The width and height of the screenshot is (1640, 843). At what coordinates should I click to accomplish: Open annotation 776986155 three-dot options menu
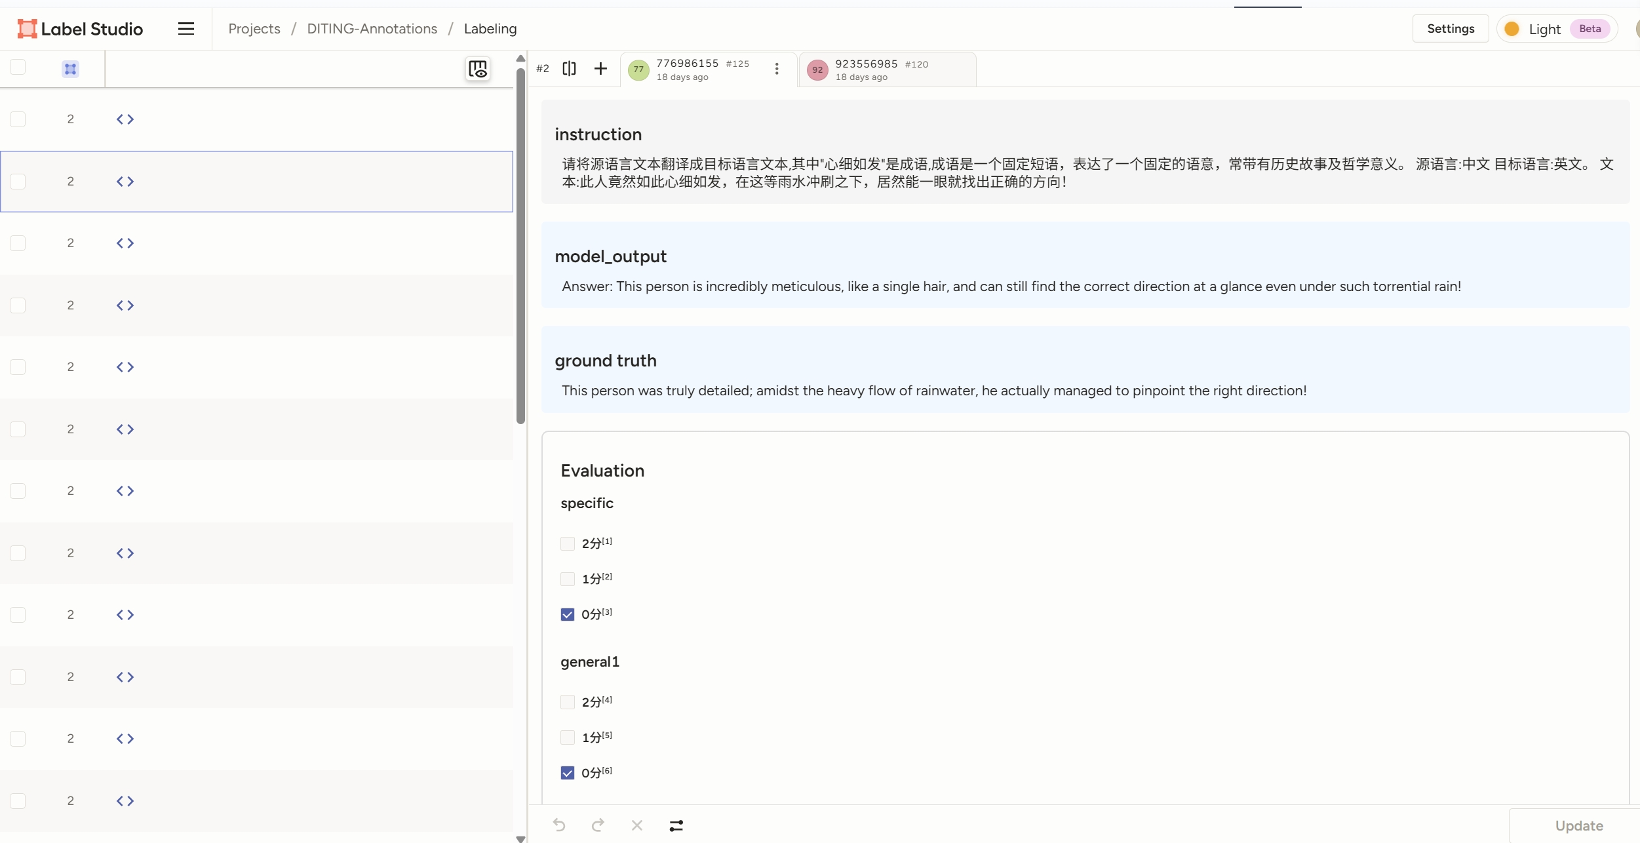point(777,69)
